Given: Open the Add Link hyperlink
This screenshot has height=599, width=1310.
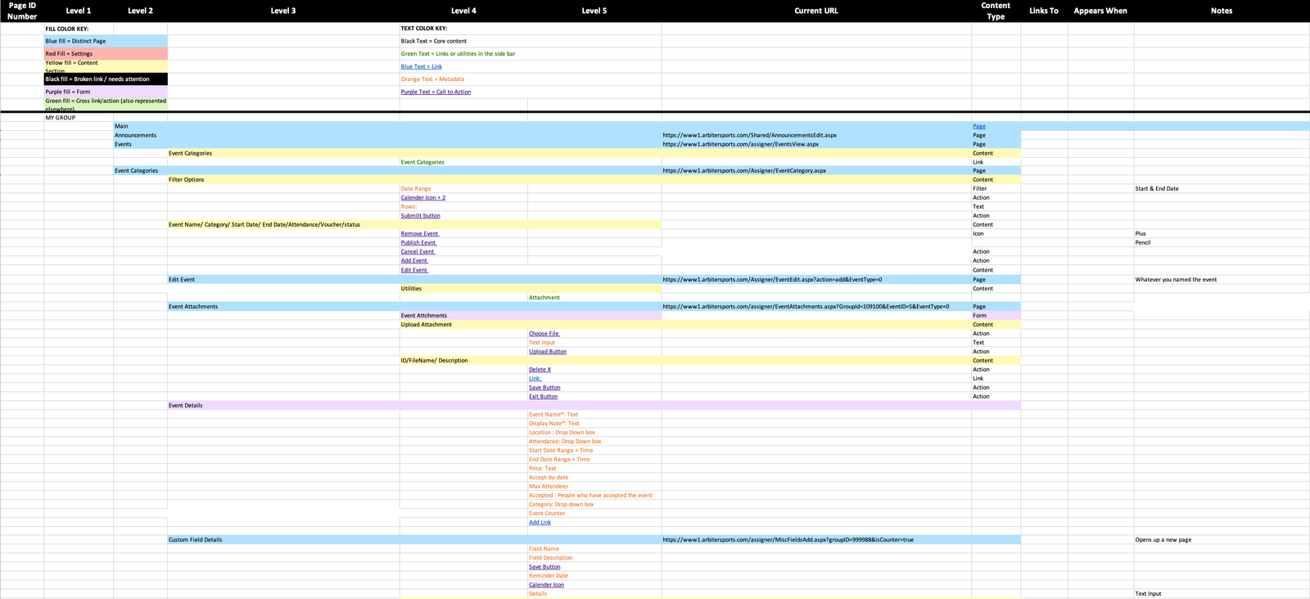Looking at the screenshot, I should [540, 523].
